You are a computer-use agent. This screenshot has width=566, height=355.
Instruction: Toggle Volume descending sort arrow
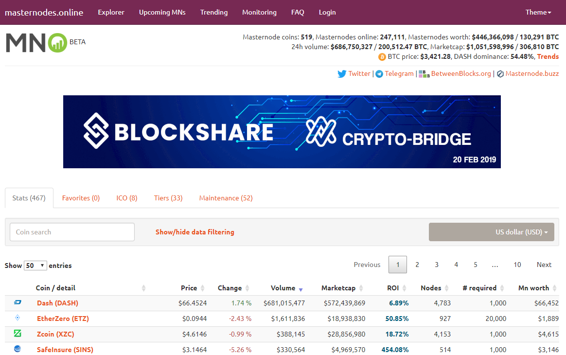[301, 289]
